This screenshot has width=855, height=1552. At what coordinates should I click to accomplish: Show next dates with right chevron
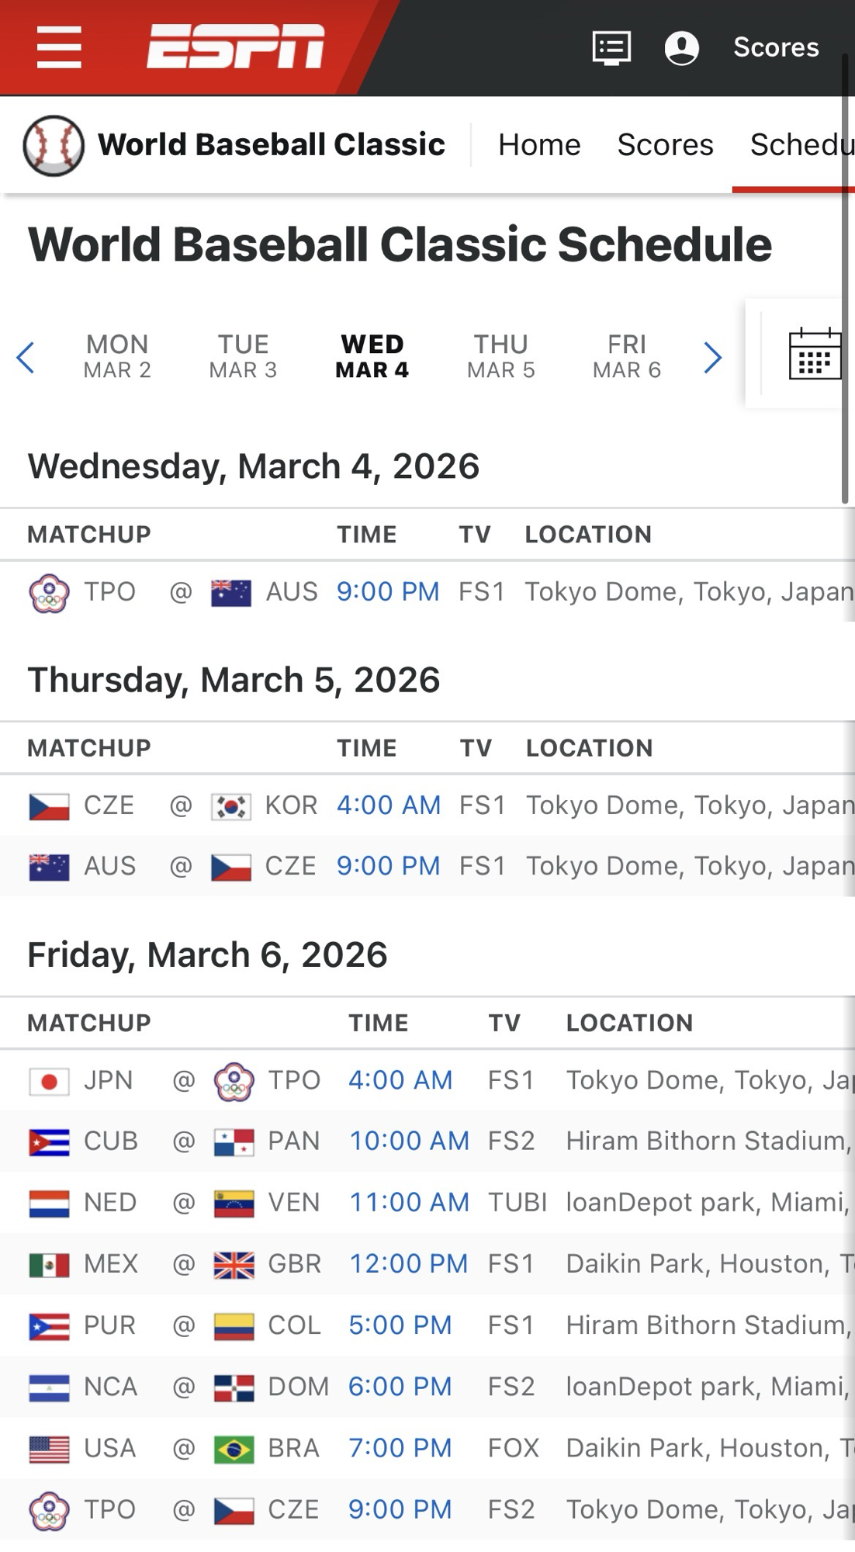[712, 358]
